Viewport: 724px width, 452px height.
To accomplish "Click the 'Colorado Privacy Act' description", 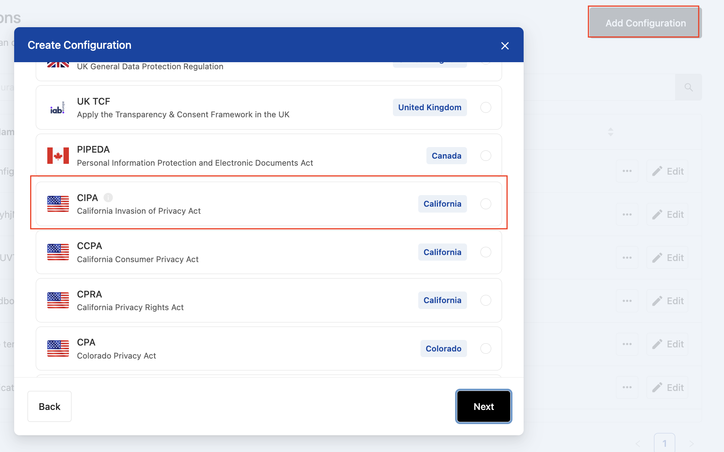I will (117, 356).
